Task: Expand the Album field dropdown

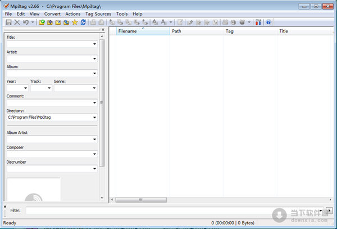Action: click(94, 73)
